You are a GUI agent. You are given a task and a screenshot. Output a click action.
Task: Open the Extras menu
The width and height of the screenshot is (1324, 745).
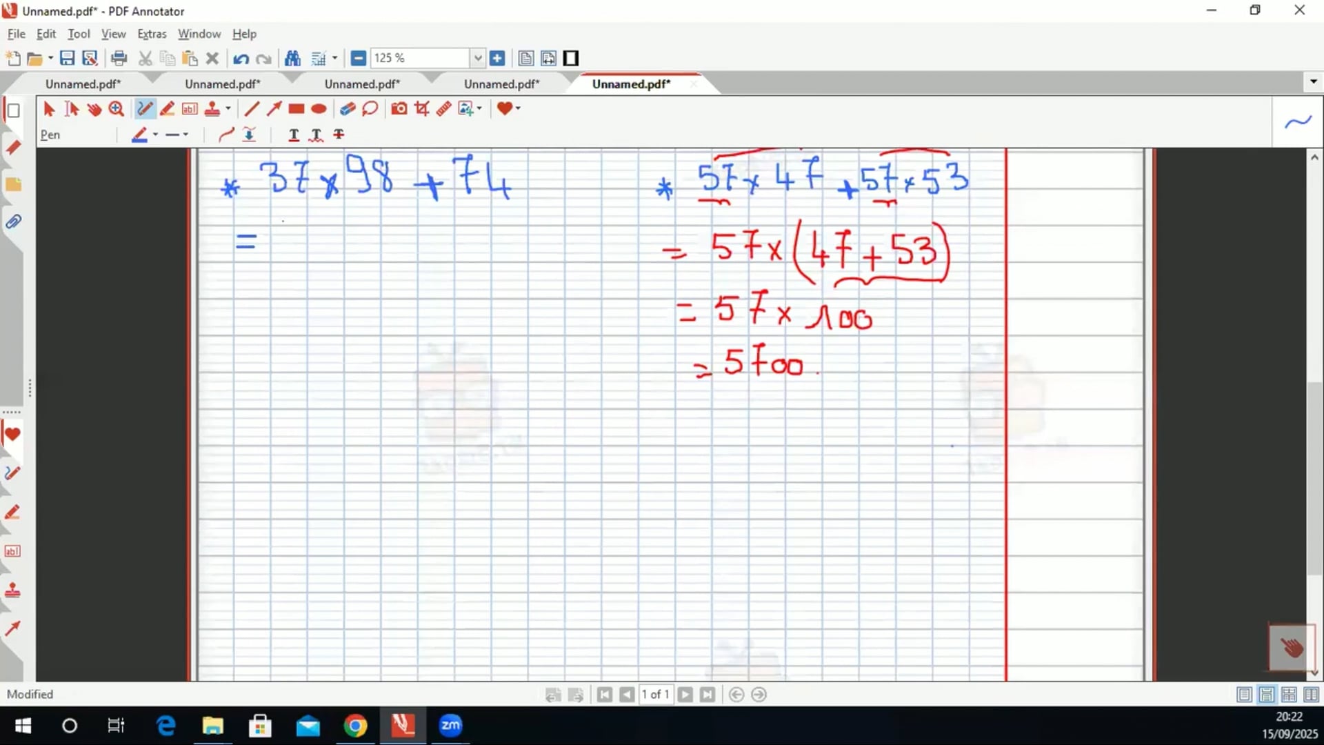151,34
